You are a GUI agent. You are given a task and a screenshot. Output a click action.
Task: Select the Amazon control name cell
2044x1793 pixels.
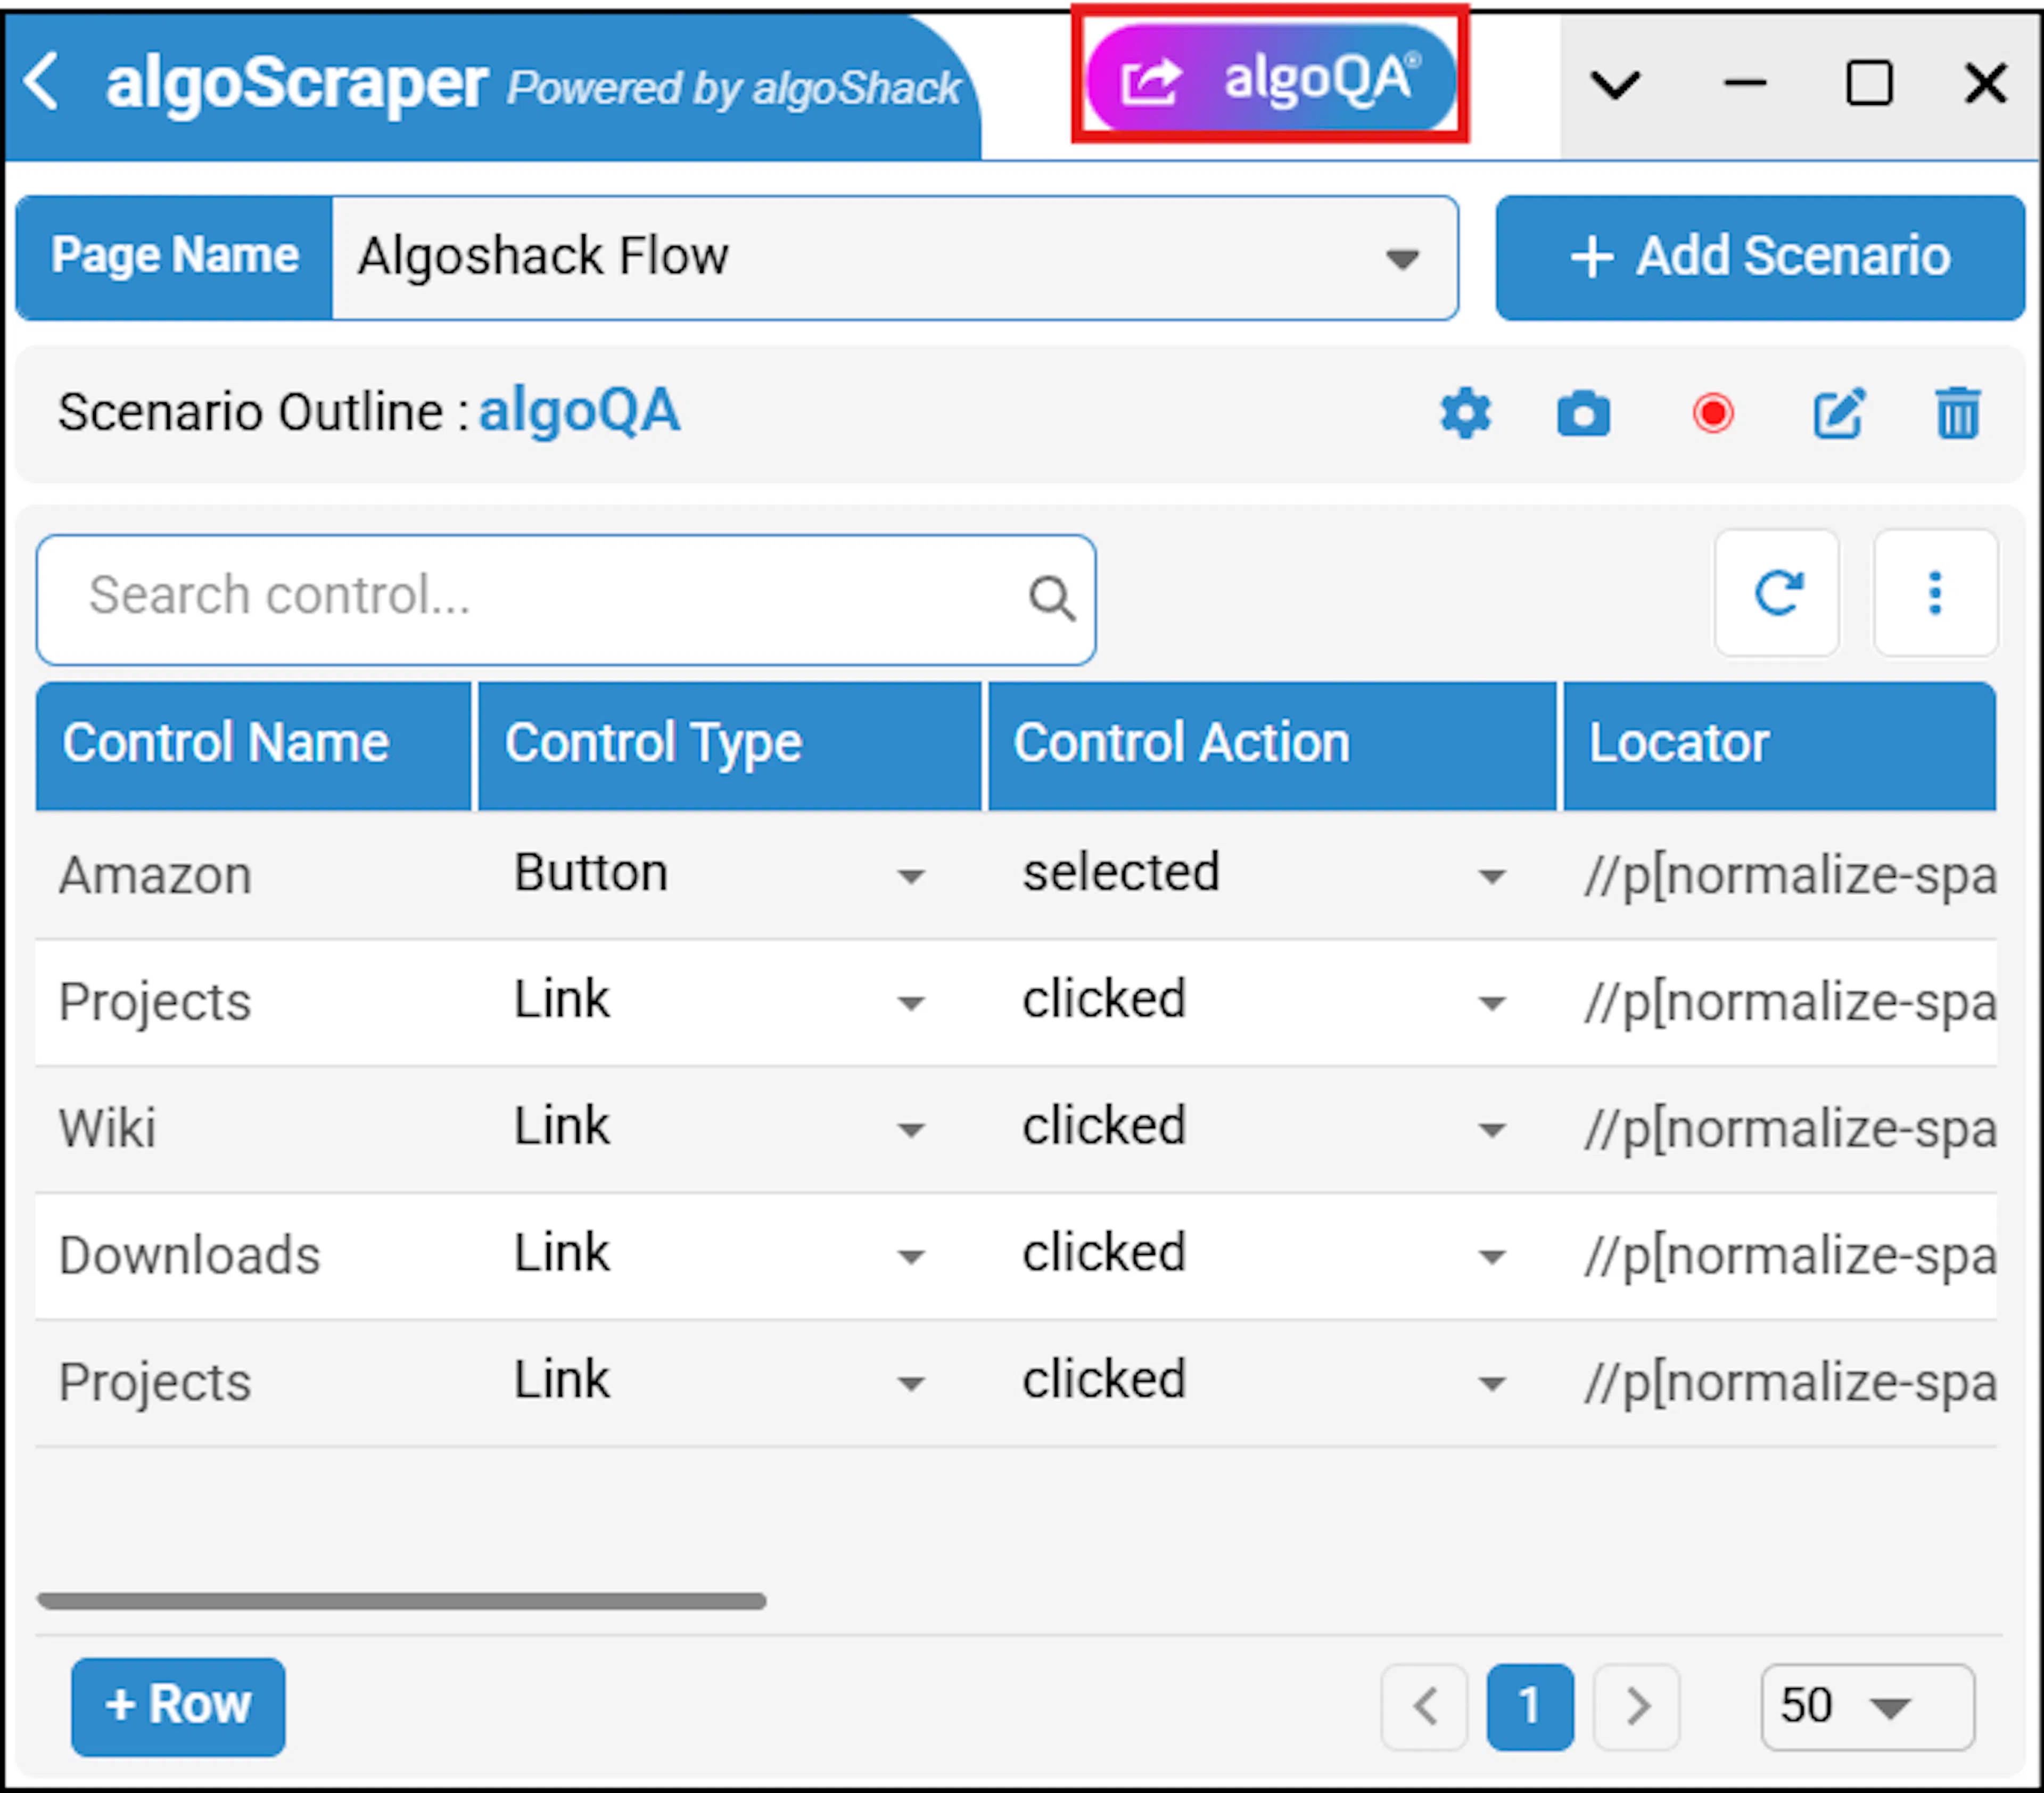coord(155,876)
